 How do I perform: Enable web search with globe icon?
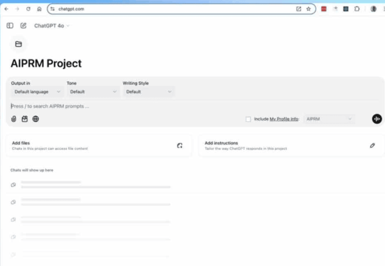click(x=36, y=119)
